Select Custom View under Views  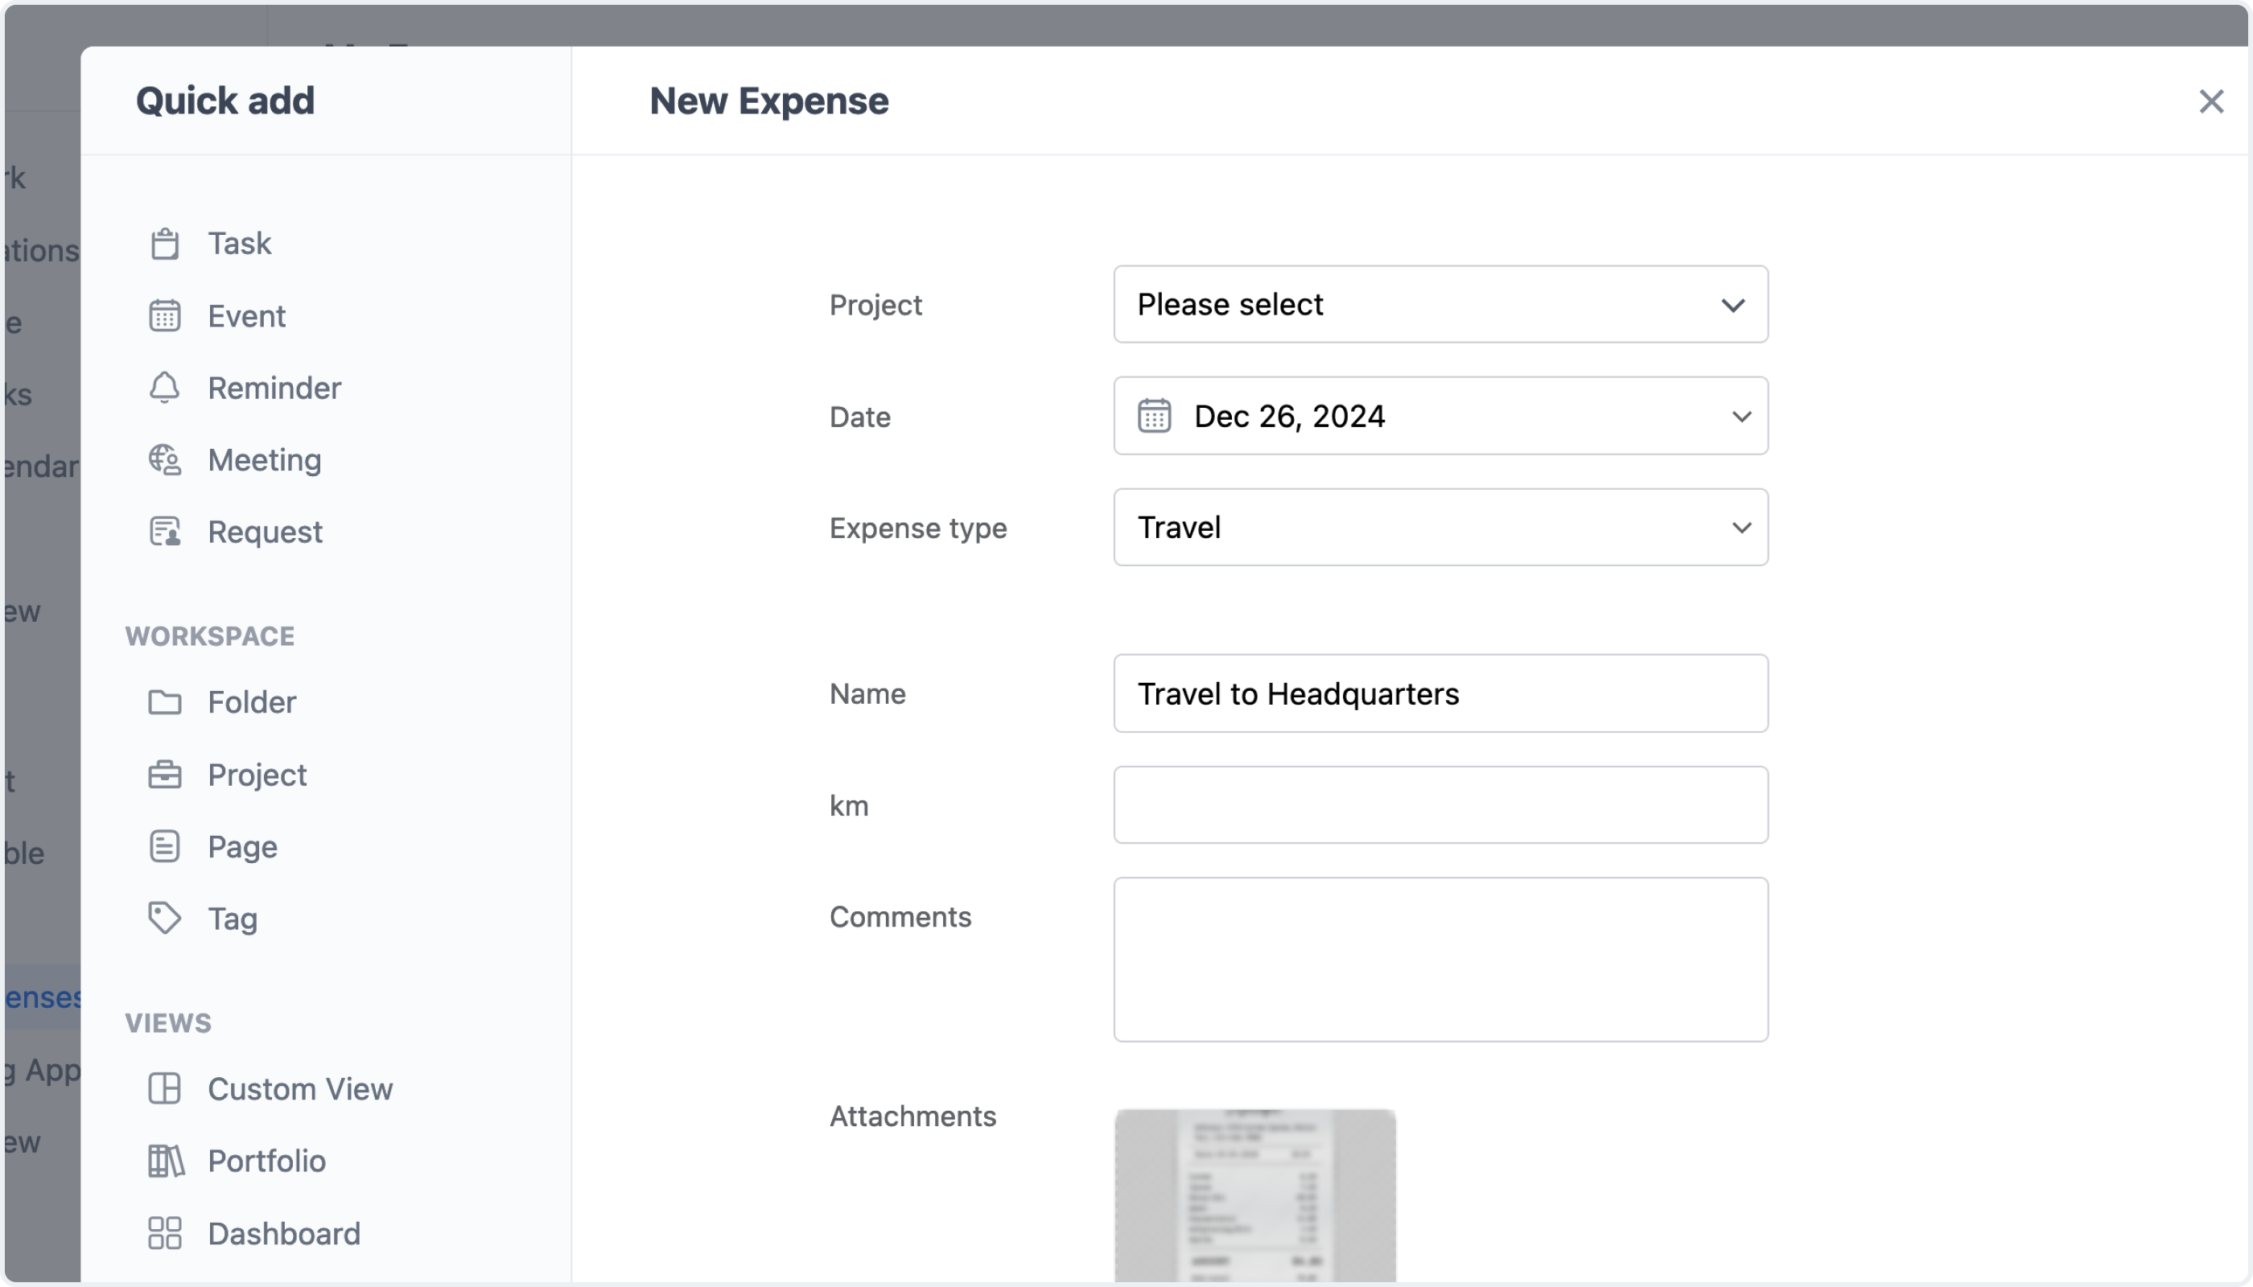click(300, 1088)
